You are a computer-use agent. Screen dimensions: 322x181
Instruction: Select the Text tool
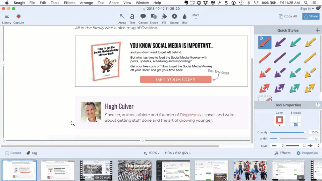point(132,19)
